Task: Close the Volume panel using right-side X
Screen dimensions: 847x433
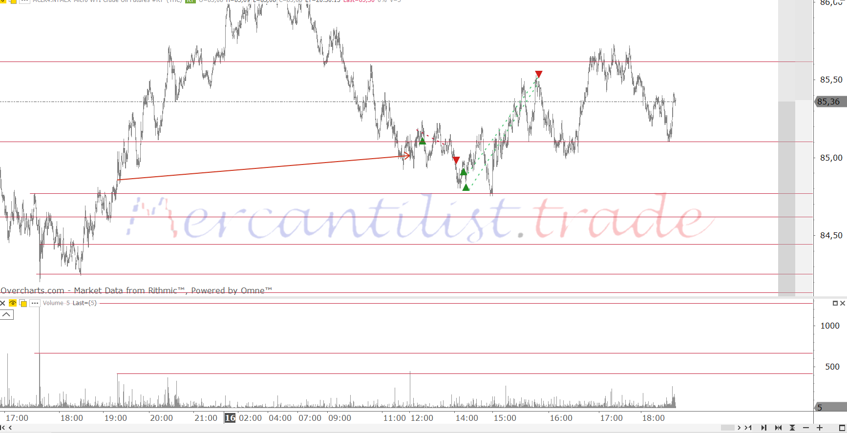Action: 842,303
